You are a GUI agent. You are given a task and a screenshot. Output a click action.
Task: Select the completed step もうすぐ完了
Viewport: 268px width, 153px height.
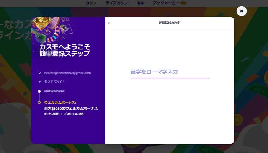55,81
